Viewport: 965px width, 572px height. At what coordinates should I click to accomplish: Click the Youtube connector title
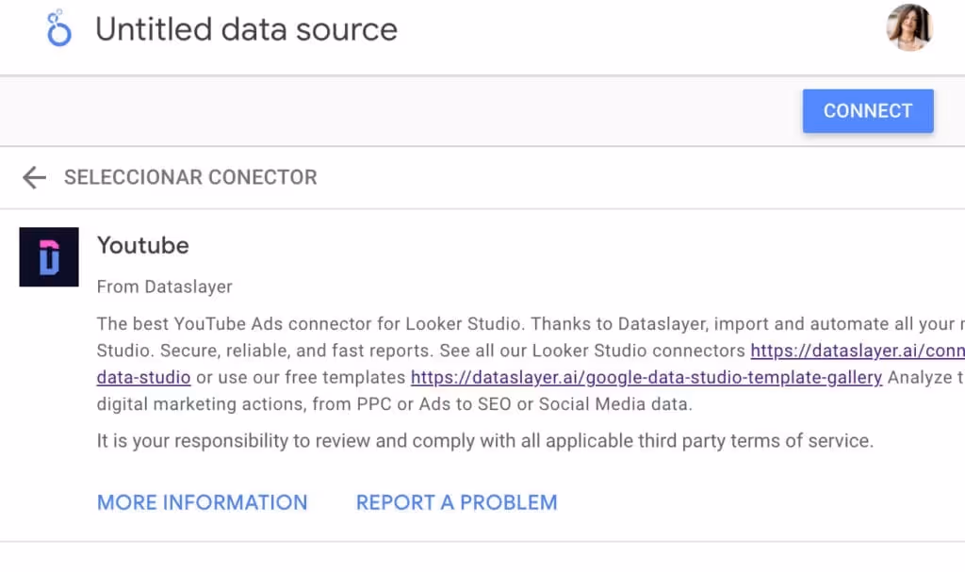tap(142, 245)
